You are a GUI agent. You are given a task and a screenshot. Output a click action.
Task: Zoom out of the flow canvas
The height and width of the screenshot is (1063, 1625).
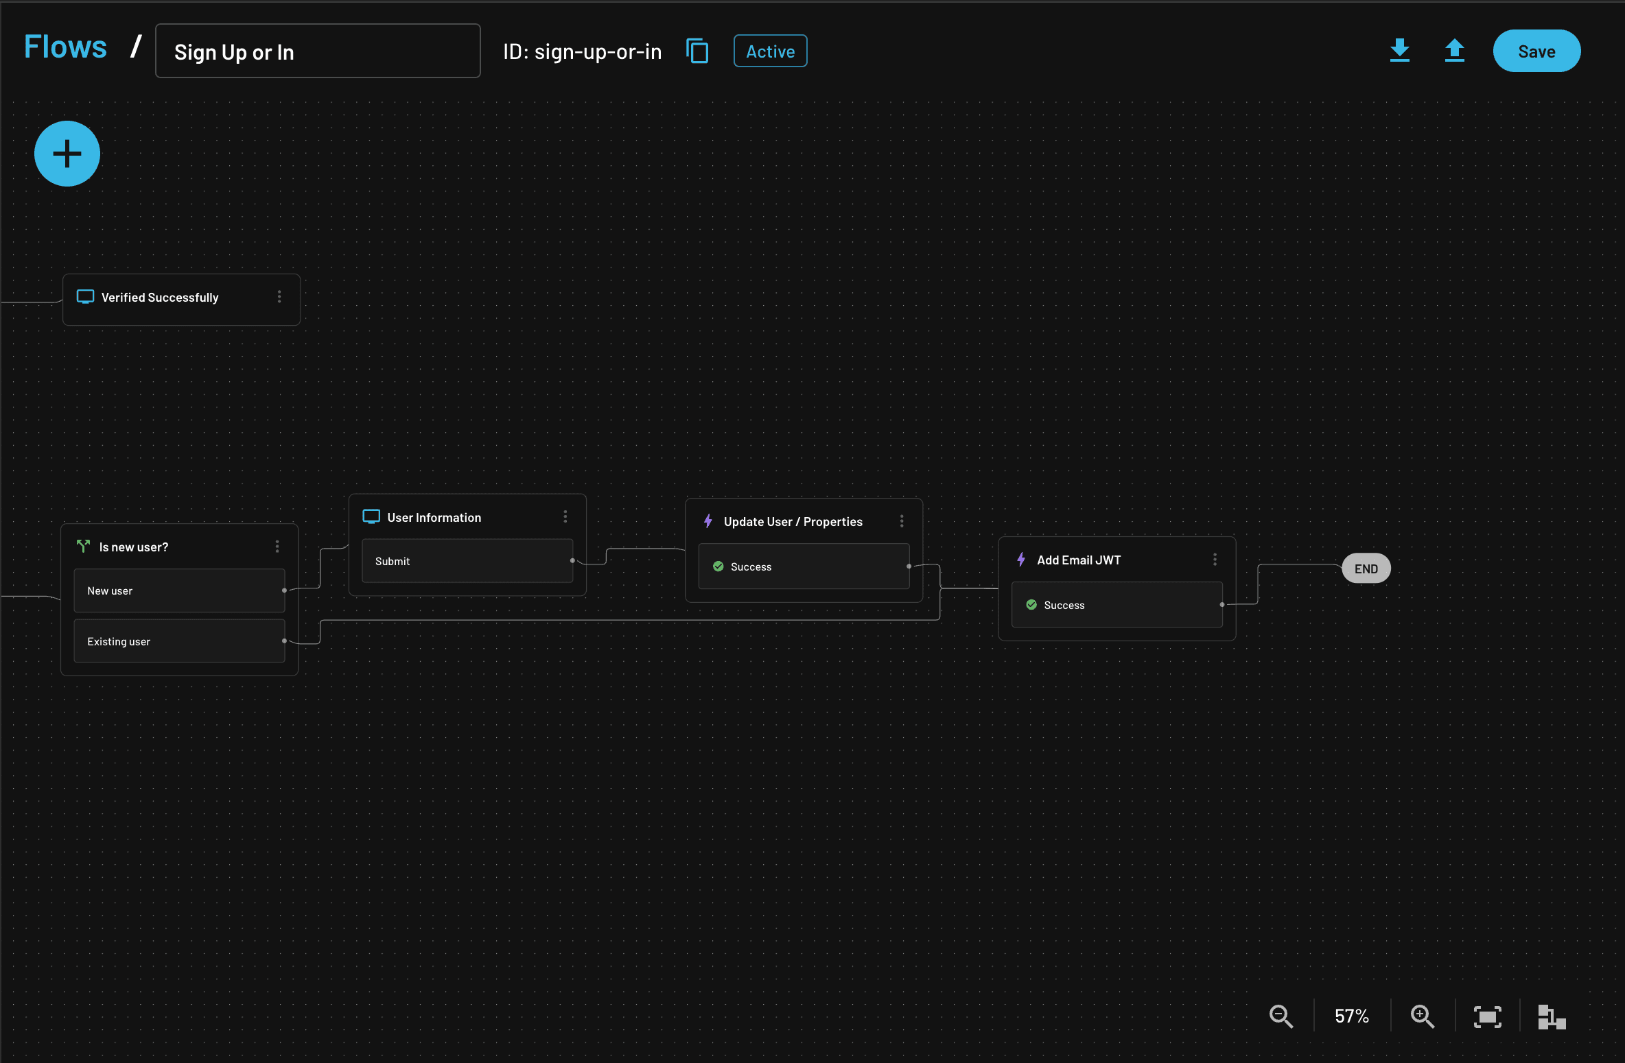1281,1016
